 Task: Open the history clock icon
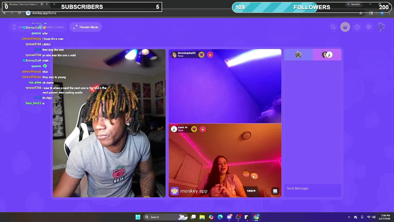(357, 27)
